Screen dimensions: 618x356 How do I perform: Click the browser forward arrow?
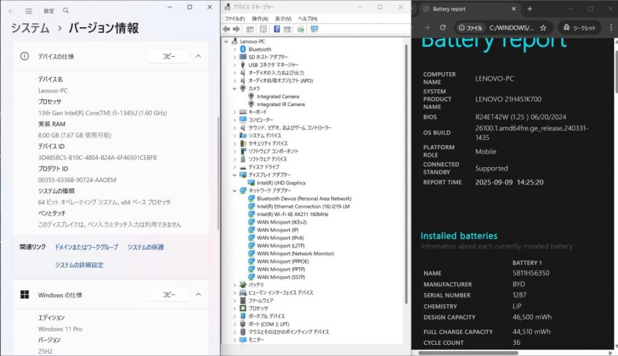click(427, 28)
